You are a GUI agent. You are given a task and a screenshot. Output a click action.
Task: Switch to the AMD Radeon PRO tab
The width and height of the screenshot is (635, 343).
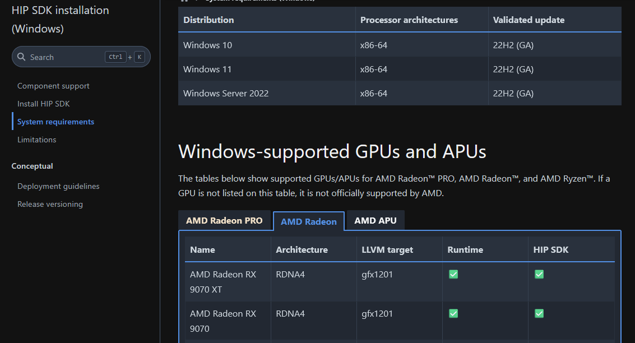[x=224, y=221]
